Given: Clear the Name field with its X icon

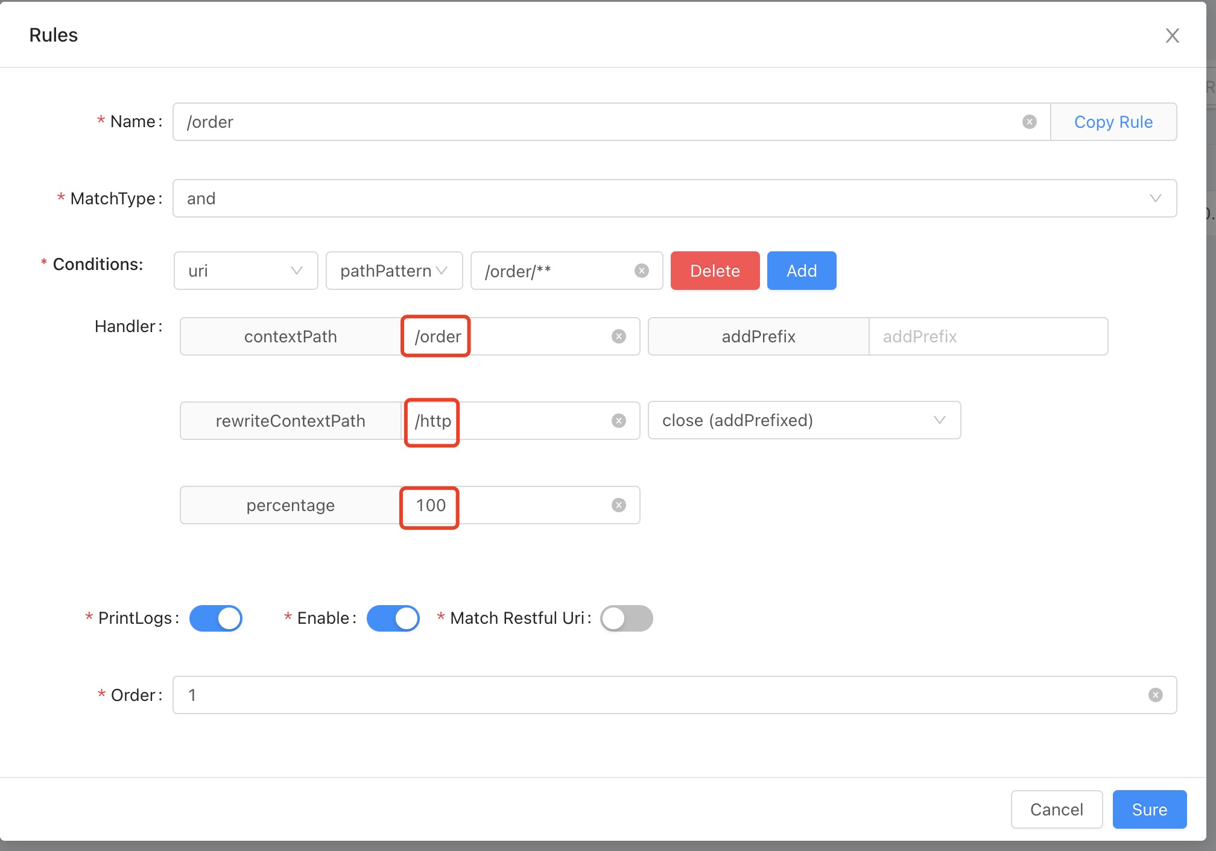Looking at the screenshot, I should [x=1029, y=122].
